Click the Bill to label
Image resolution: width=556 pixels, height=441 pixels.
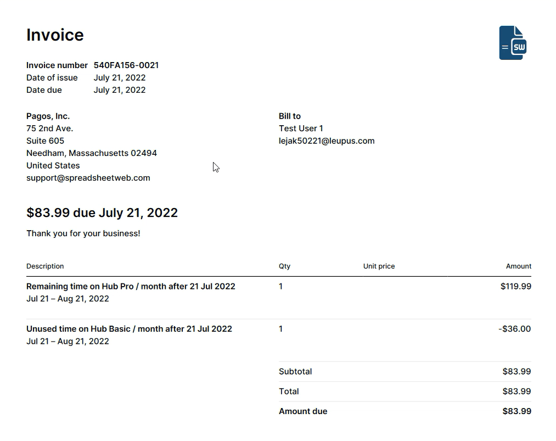pos(289,116)
